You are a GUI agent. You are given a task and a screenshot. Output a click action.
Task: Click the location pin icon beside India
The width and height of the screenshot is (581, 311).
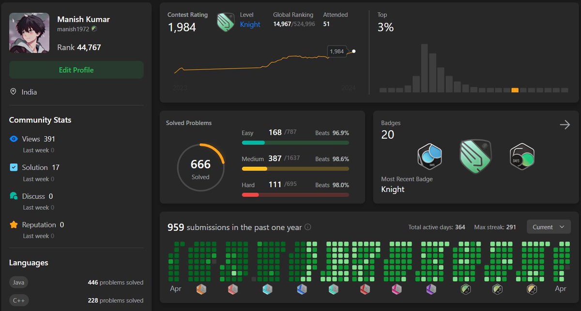click(x=13, y=92)
